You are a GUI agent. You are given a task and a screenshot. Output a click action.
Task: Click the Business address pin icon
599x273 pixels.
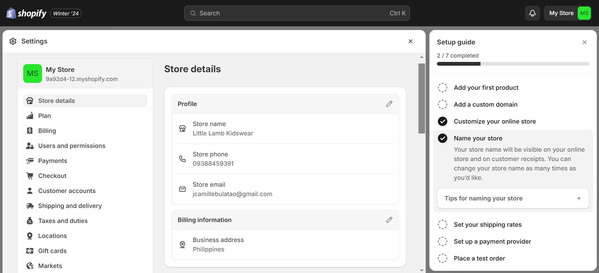(182, 245)
